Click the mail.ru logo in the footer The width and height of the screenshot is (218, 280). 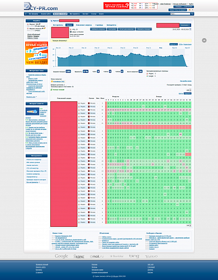[x=97, y=256]
